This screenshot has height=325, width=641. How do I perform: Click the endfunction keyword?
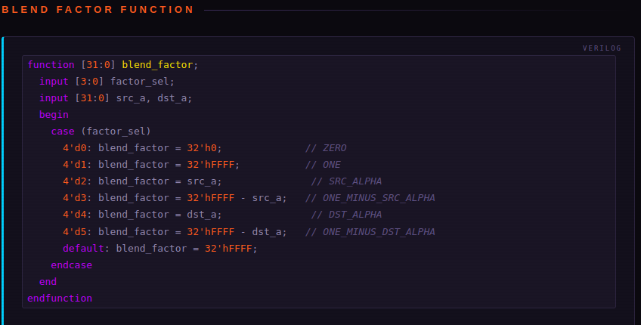tap(60, 299)
